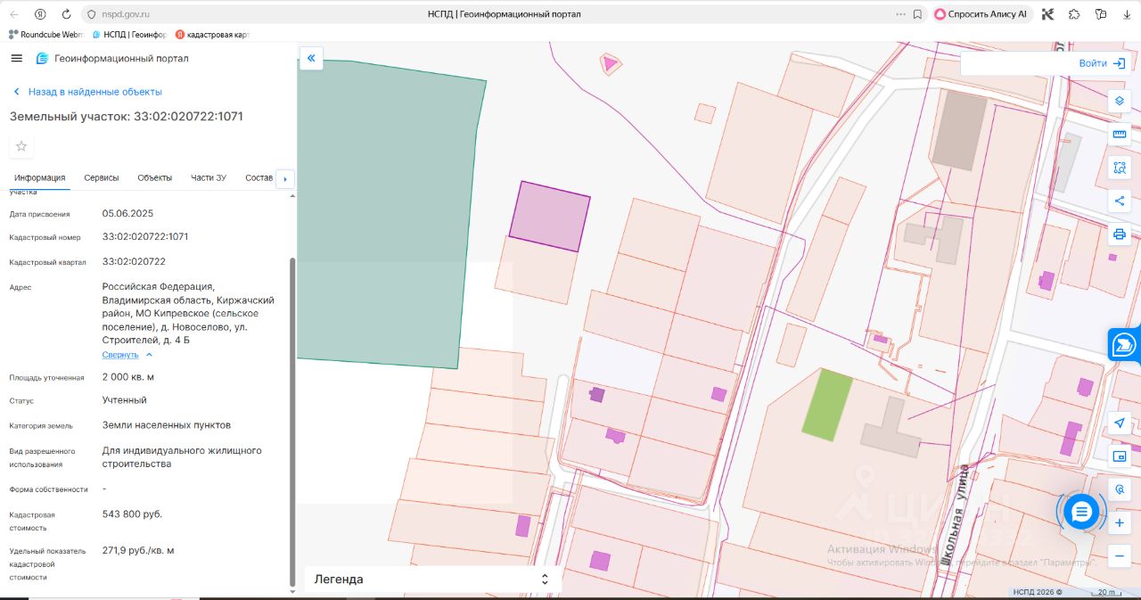Collapse the left info sidebar

[x=311, y=59]
